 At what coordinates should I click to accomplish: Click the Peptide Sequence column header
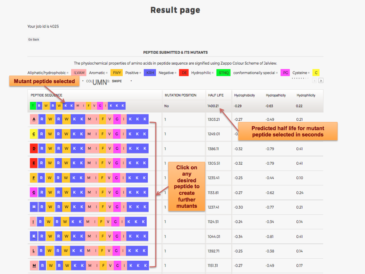point(47,95)
